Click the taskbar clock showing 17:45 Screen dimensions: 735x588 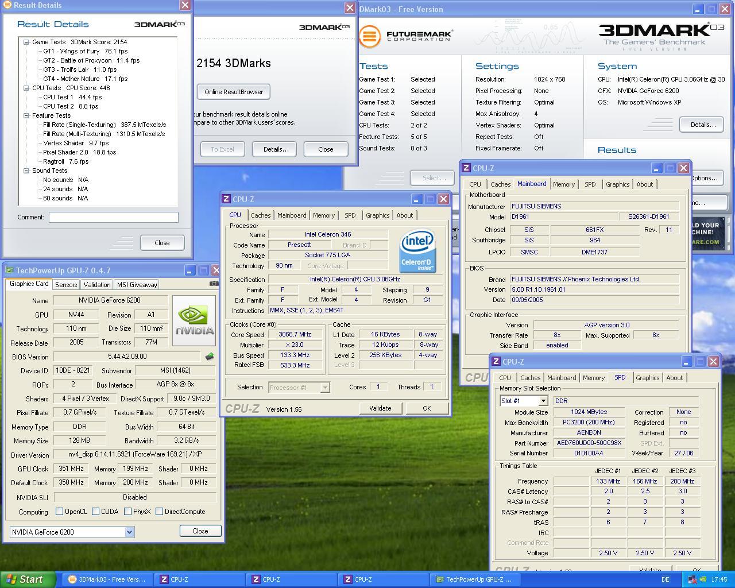click(x=719, y=579)
